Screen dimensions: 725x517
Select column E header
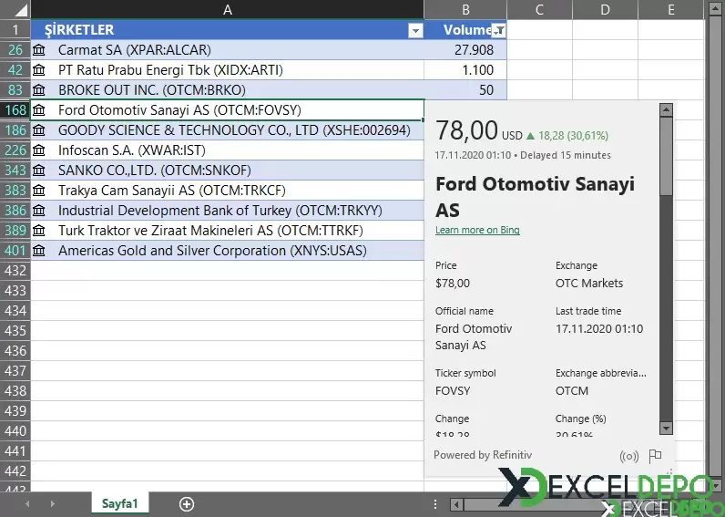(671, 9)
